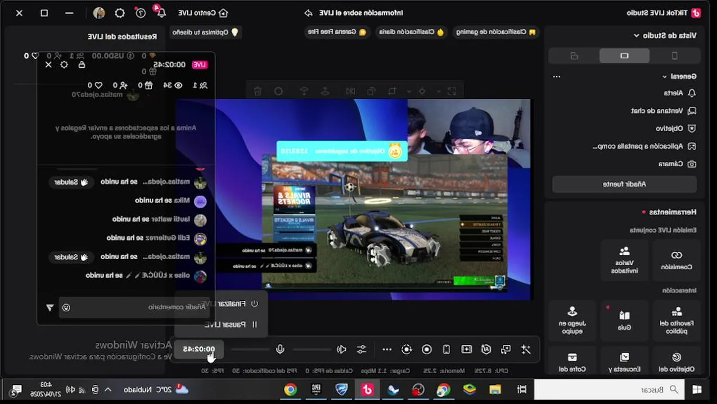Image resolution: width=717 pixels, height=404 pixels.
Task: Click the phone icon in the bottom toolbar
Action: (447, 349)
